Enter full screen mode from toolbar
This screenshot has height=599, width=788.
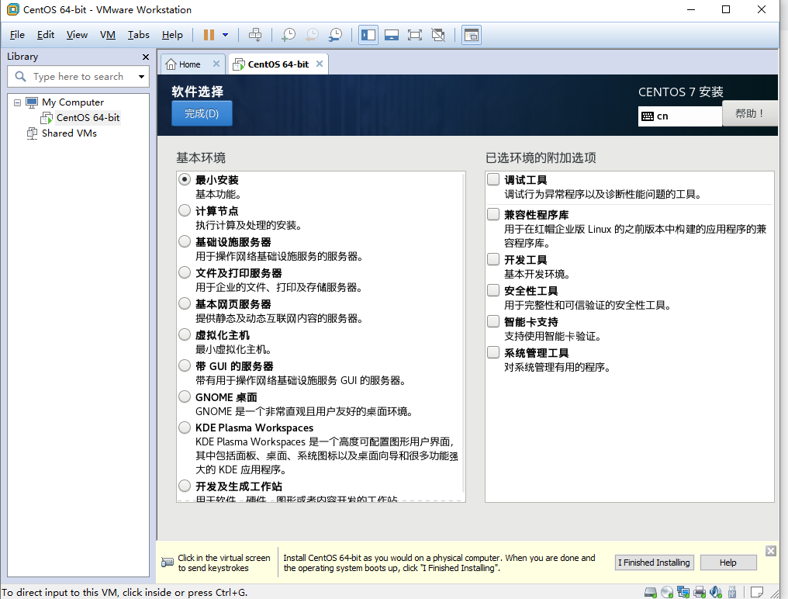(415, 35)
